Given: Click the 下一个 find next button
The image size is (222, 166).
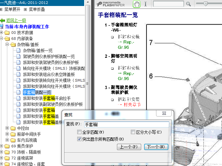Looking at the screenshot, I should pos(155,147).
